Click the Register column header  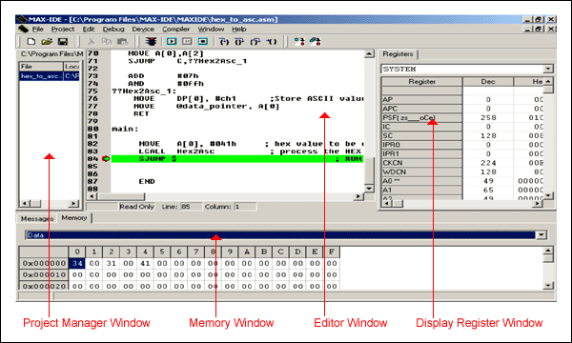421,81
